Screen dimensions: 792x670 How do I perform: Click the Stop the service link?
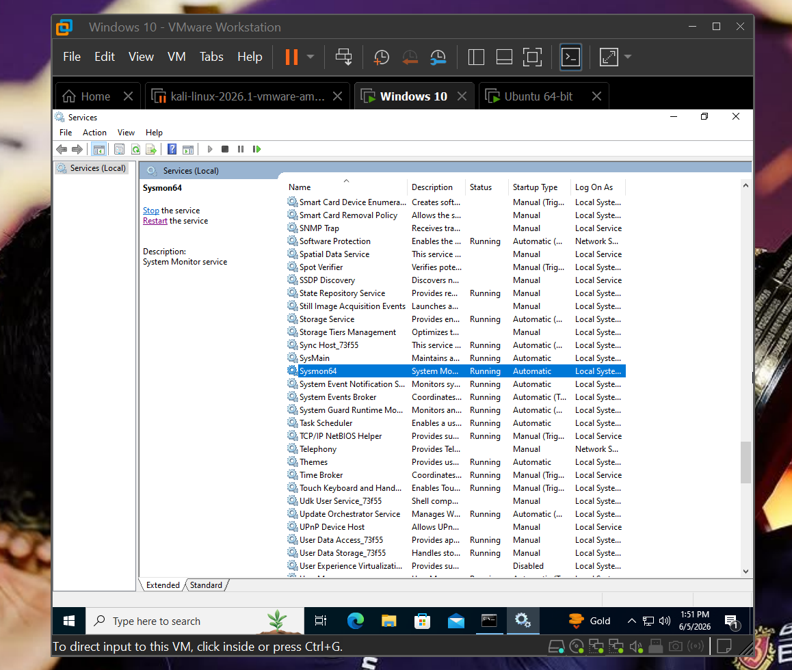[x=150, y=211]
